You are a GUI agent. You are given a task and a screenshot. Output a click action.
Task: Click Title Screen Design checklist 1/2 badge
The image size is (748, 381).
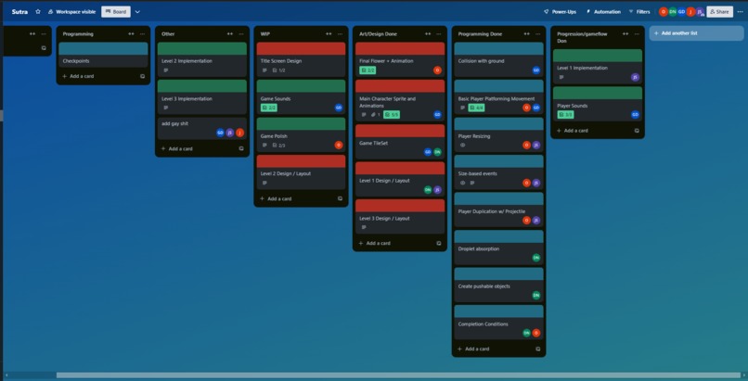pos(278,70)
